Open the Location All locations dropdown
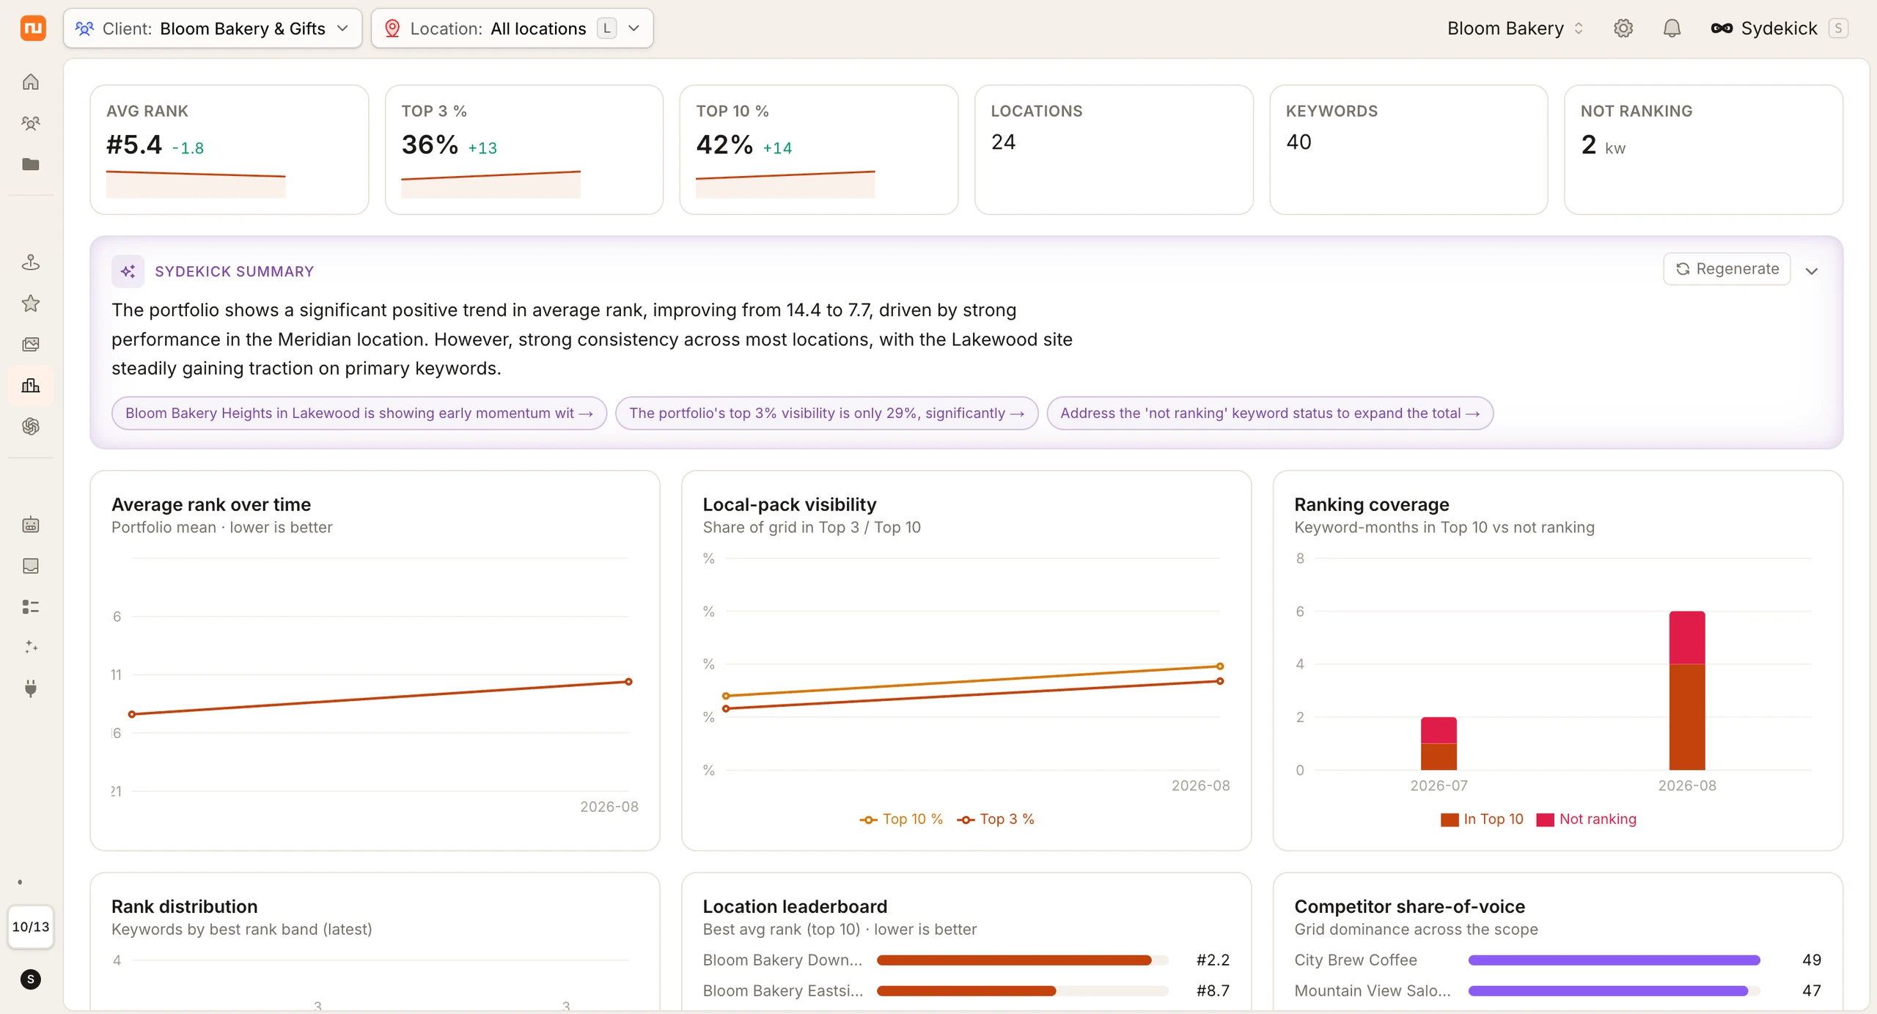The width and height of the screenshot is (1877, 1014). [x=512, y=28]
